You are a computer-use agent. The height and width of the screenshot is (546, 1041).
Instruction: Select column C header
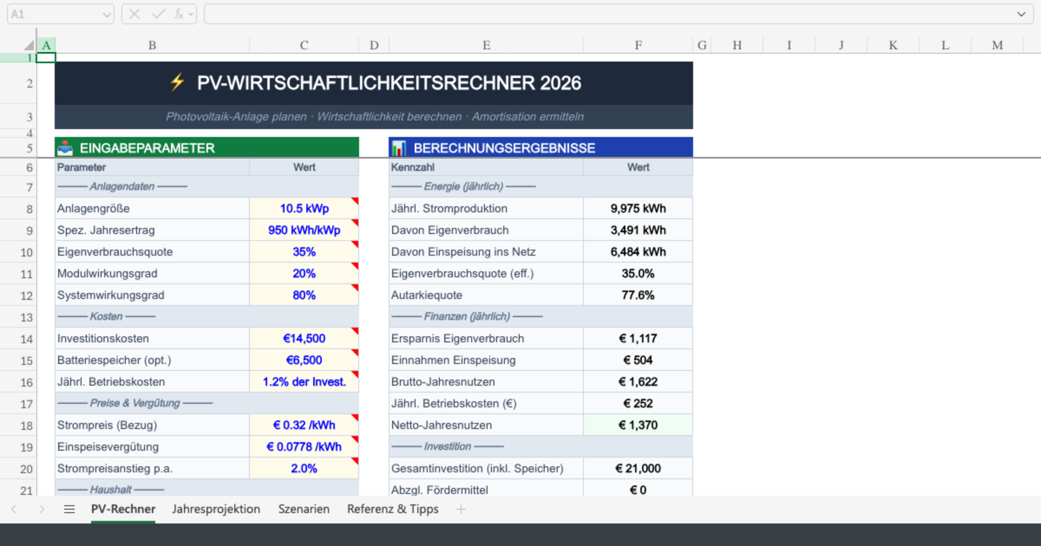tap(304, 45)
